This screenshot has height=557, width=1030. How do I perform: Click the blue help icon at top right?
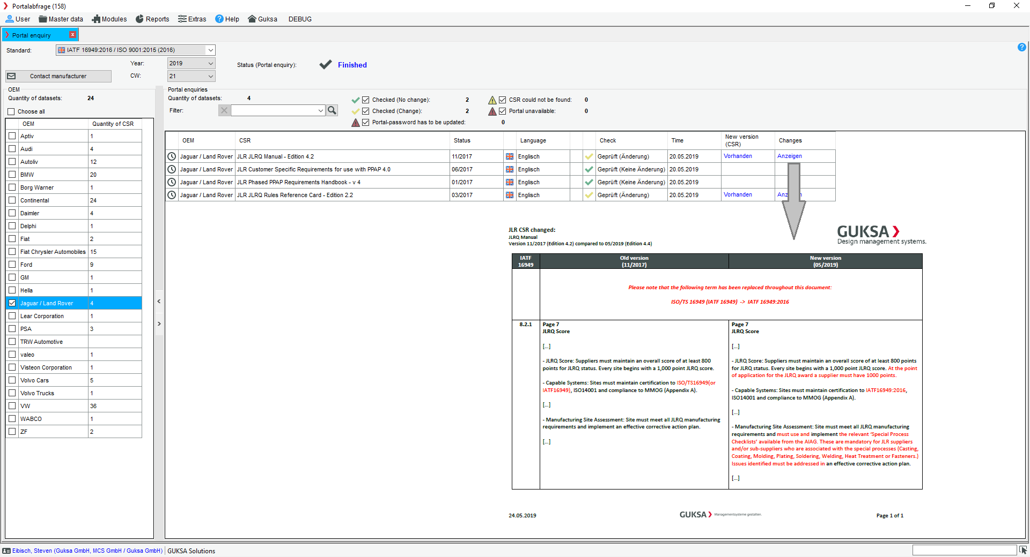pyautogui.click(x=1022, y=47)
